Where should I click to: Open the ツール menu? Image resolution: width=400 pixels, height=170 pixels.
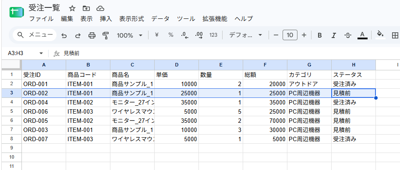186,19
